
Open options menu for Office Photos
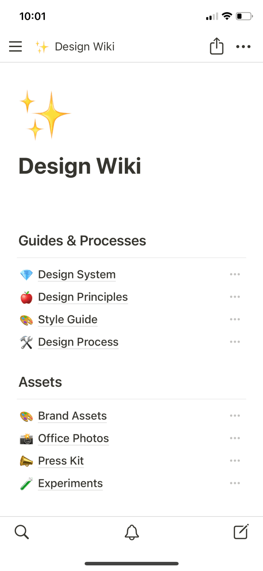235,438
